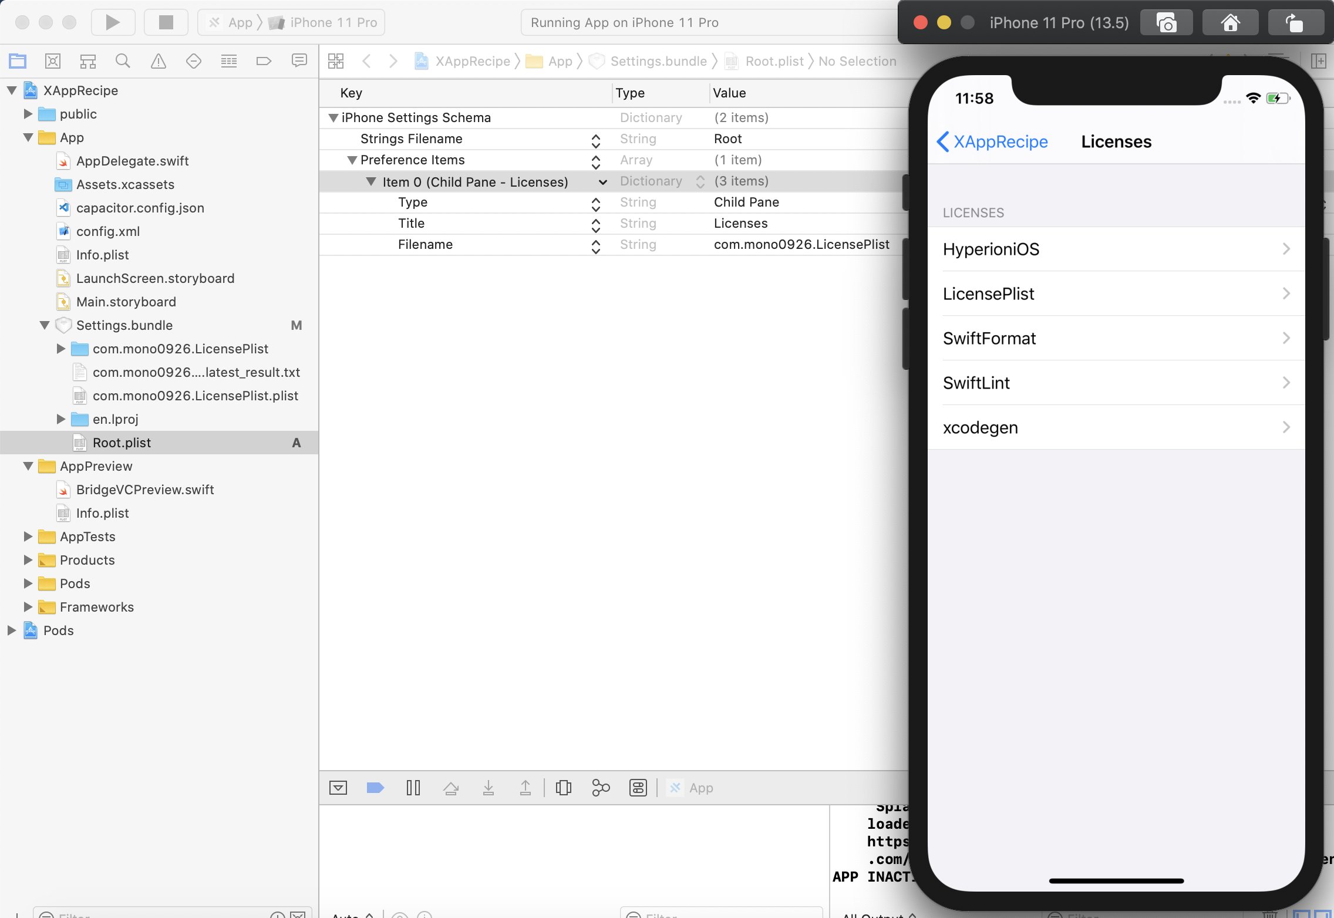Click the Step into debug icon
The width and height of the screenshot is (1334, 918).
coord(489,788)
